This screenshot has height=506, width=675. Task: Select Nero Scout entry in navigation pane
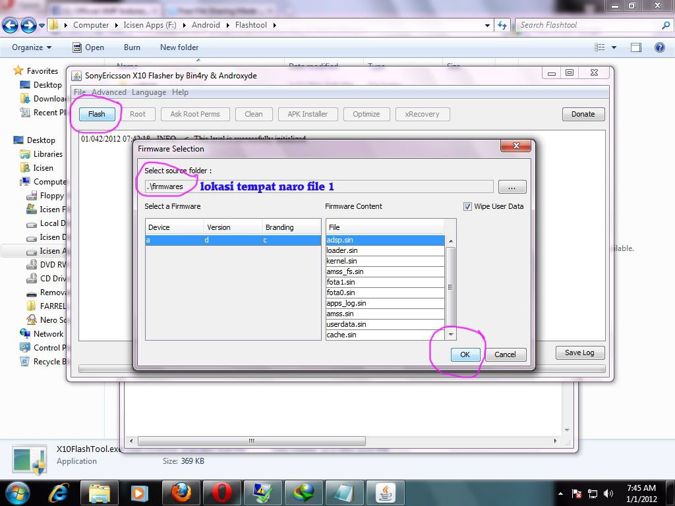coord(47,320)
